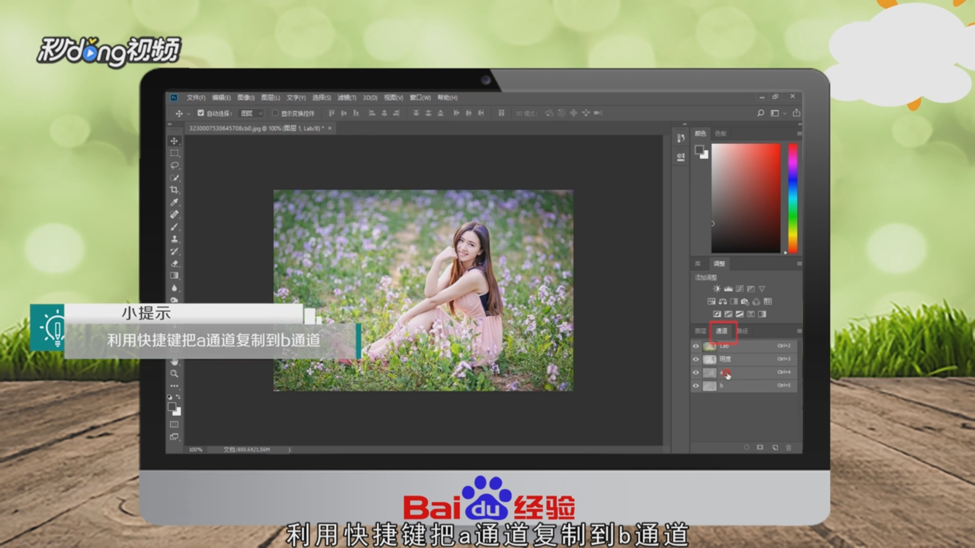Image resolution: width=975 pixels, height=548 pixels.
Task: Hide the b channel eye icon
Action: [x=696, y=386]
